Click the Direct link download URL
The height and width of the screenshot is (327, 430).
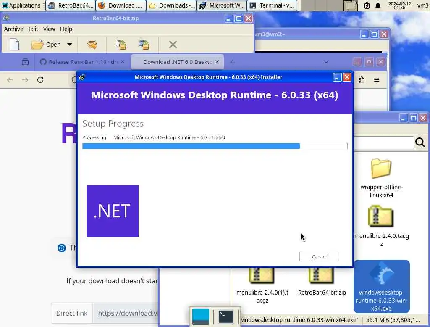click(128, 313)
